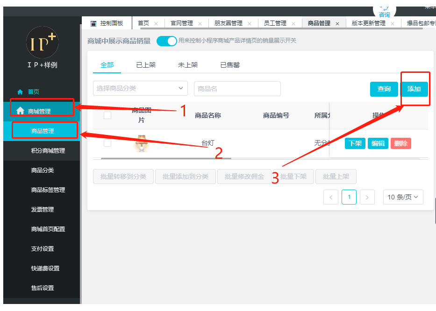Viewport: 436px width, 311px height.
Task: Click the 首页 home icon in sidebar
Action: 20,92
